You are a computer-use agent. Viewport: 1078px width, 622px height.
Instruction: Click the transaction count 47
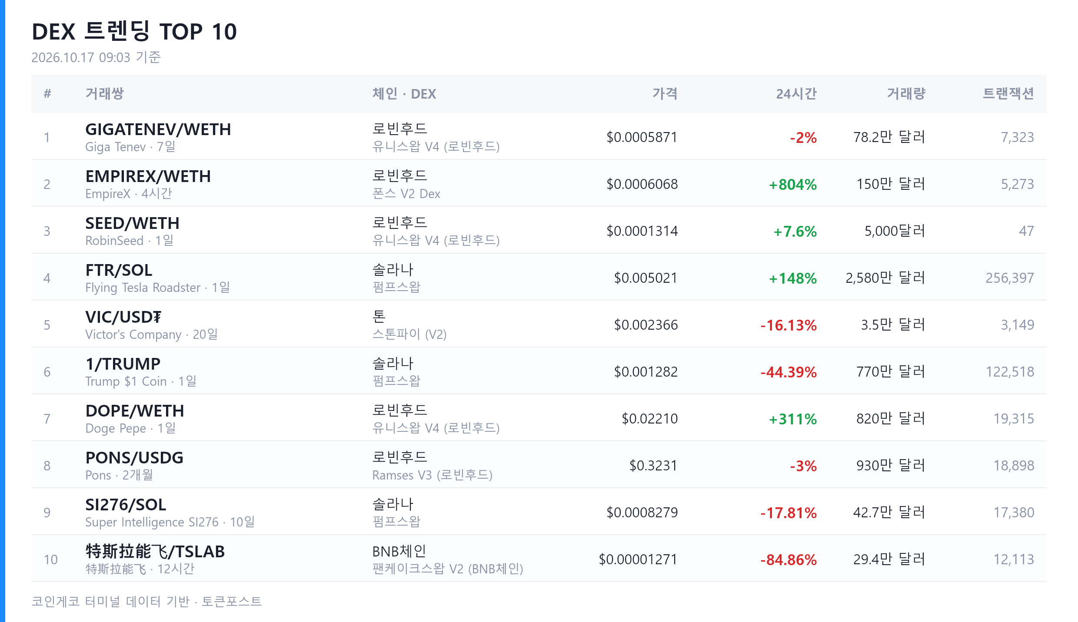[1026, 231]
